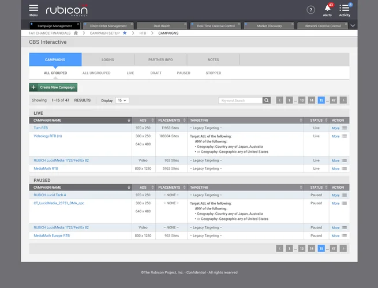This screenshot has height=288, width=378.
Task: Sort Live table by Campaign Name
Action: (129, 120)
